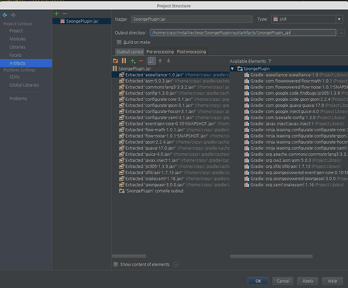Add a new artifact with green plus
The image size is (348, 288).
pos(57,14)
